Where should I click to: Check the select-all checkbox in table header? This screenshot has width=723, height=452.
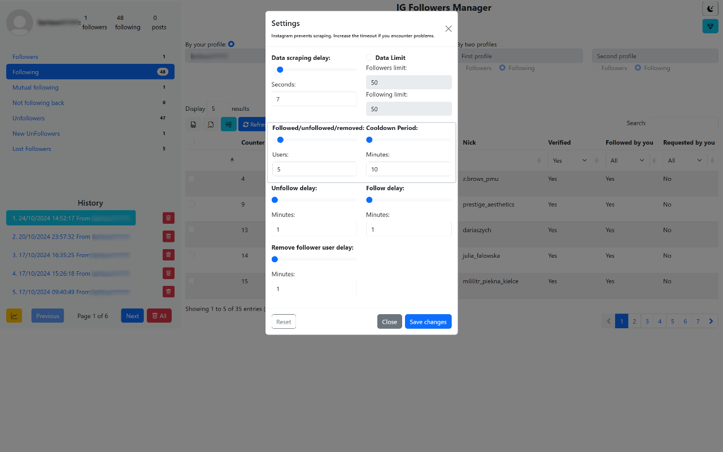click(191, 141)
